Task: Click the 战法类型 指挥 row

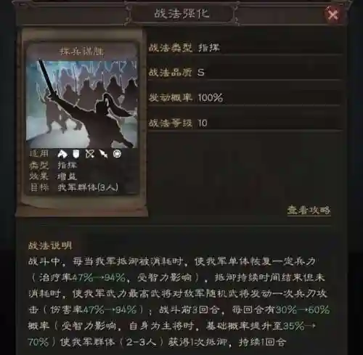Action: coord(245,48)
